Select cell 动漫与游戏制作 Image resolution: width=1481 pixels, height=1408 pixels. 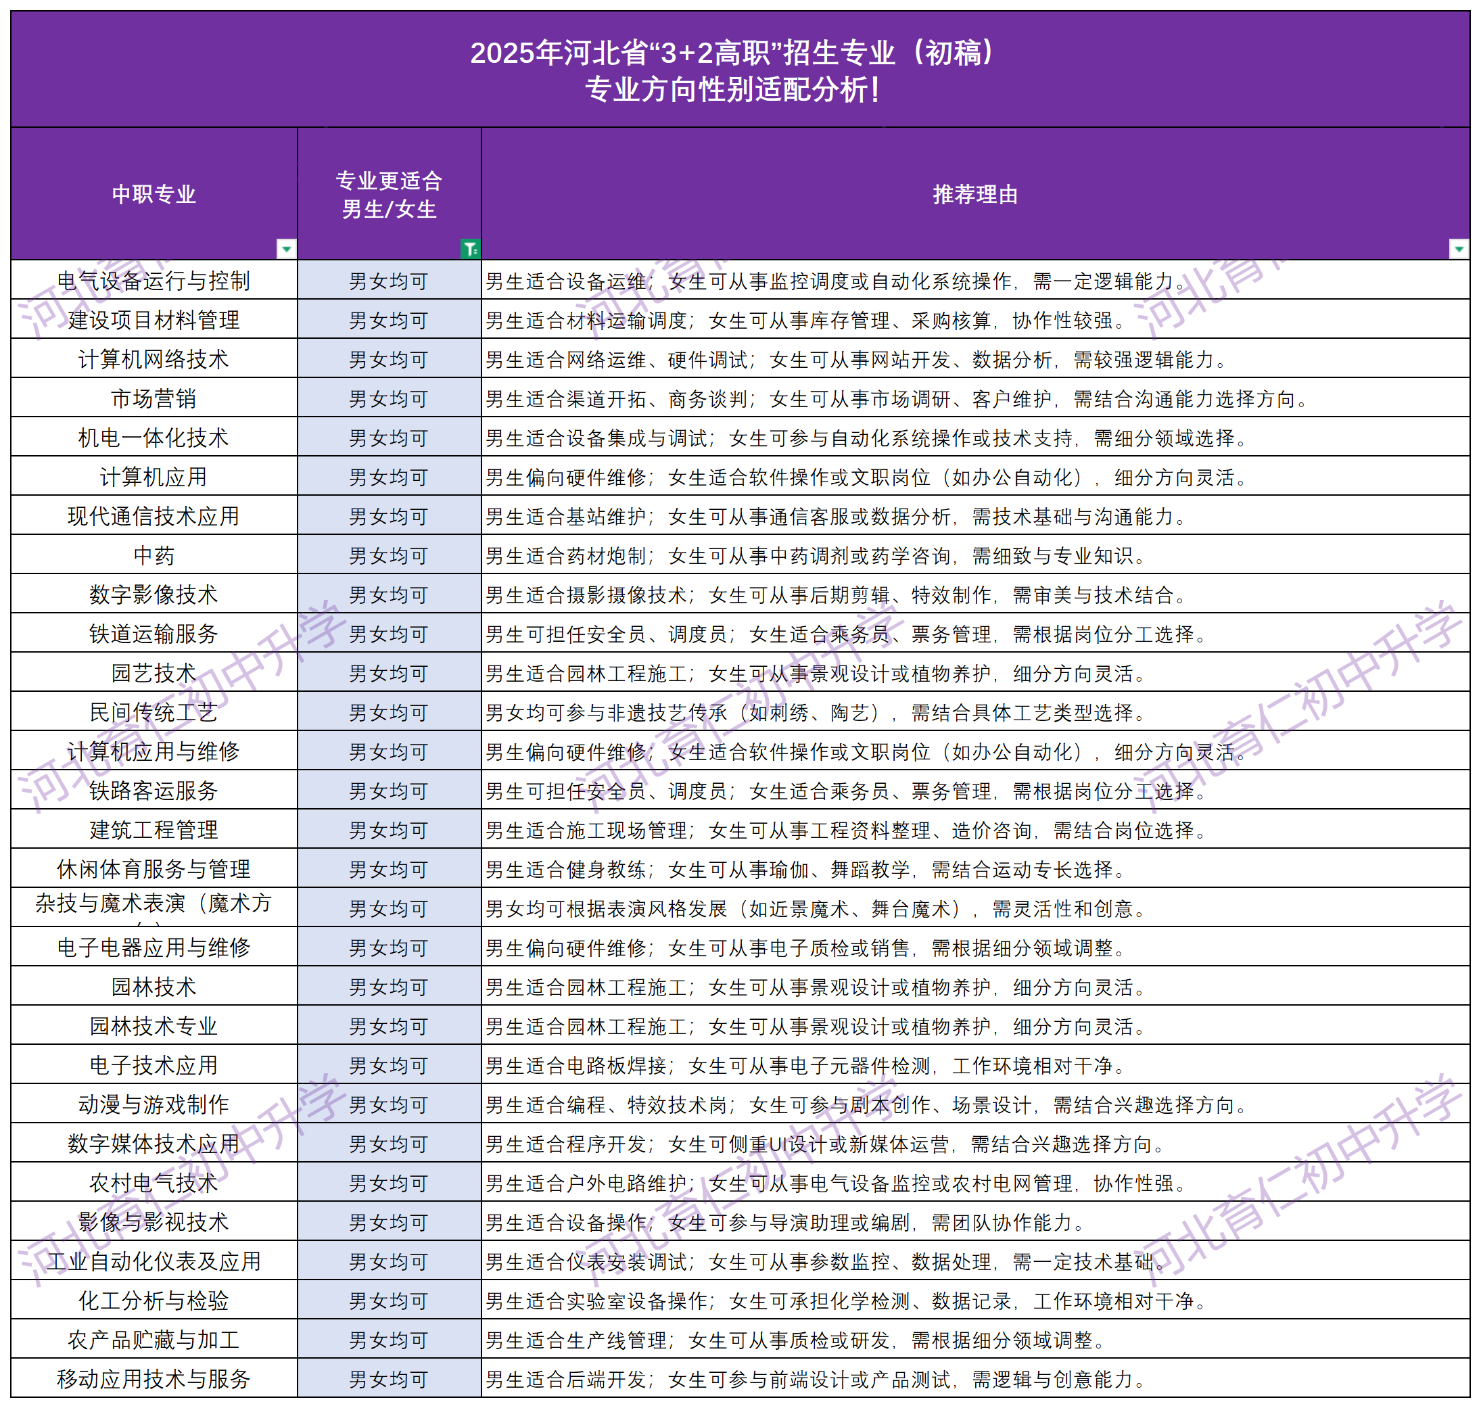click(154, 1104)
